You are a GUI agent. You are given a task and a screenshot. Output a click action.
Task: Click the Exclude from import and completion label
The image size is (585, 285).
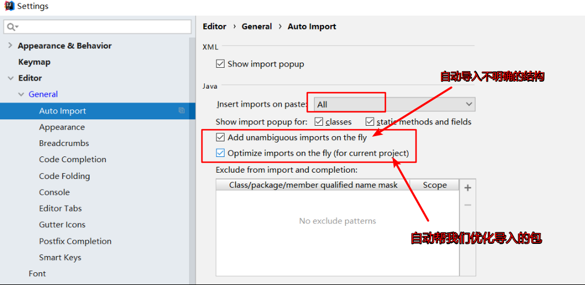coord(286,170)
